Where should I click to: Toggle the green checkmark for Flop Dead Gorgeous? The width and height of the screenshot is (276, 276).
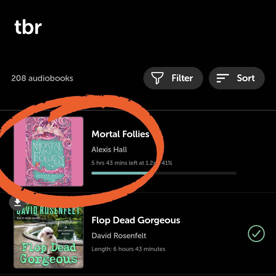pos(256,234)
